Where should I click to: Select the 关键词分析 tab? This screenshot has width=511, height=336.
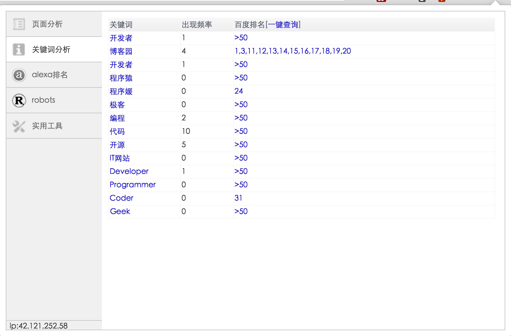pos(54,49)
